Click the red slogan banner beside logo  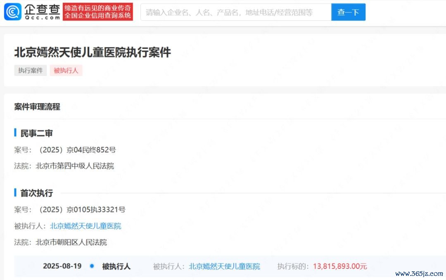[x=98, y=12]
